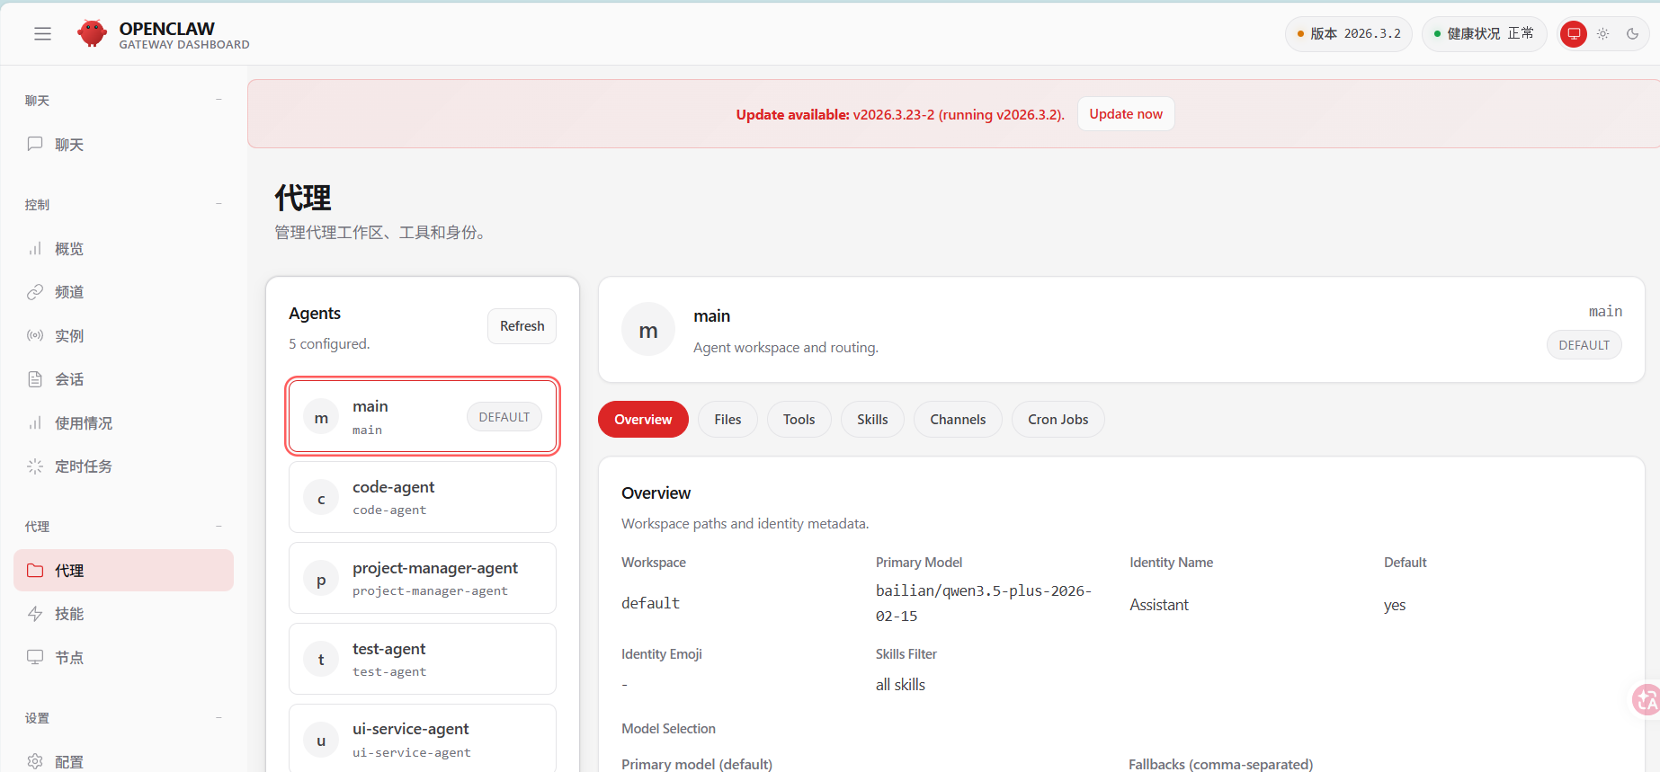Viewport: 1660px width, 772px height.
Task: Select the system theme monitor icon
Action: click(1574, 34)
